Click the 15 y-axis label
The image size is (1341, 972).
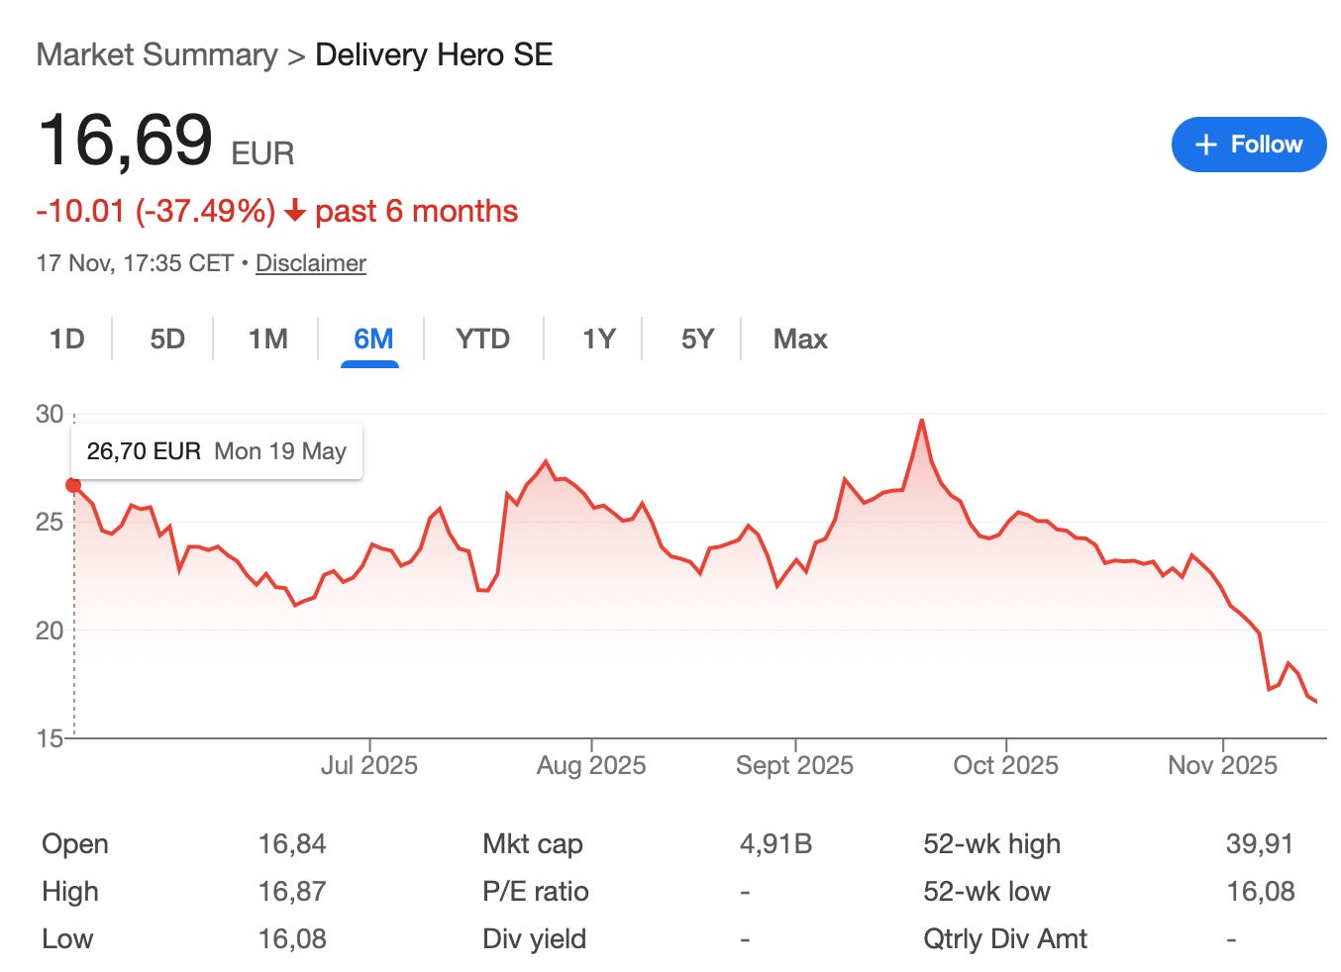[x=50, y=737]
